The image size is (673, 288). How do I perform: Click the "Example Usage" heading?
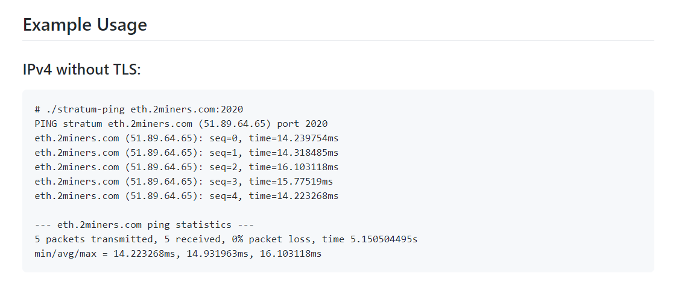(x=85, y=25)
